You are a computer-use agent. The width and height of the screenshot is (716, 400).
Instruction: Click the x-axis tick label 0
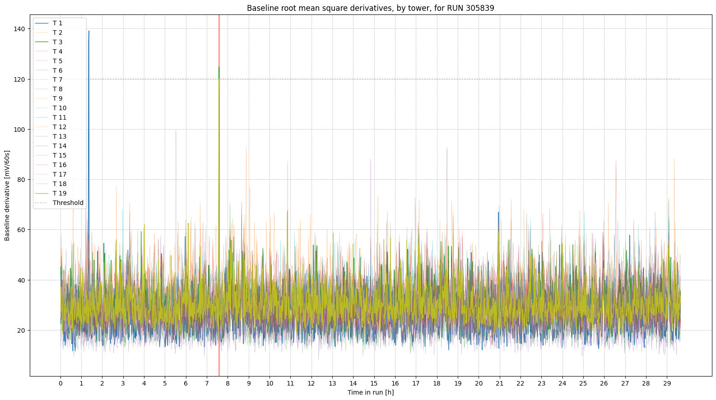click(60, 383)
